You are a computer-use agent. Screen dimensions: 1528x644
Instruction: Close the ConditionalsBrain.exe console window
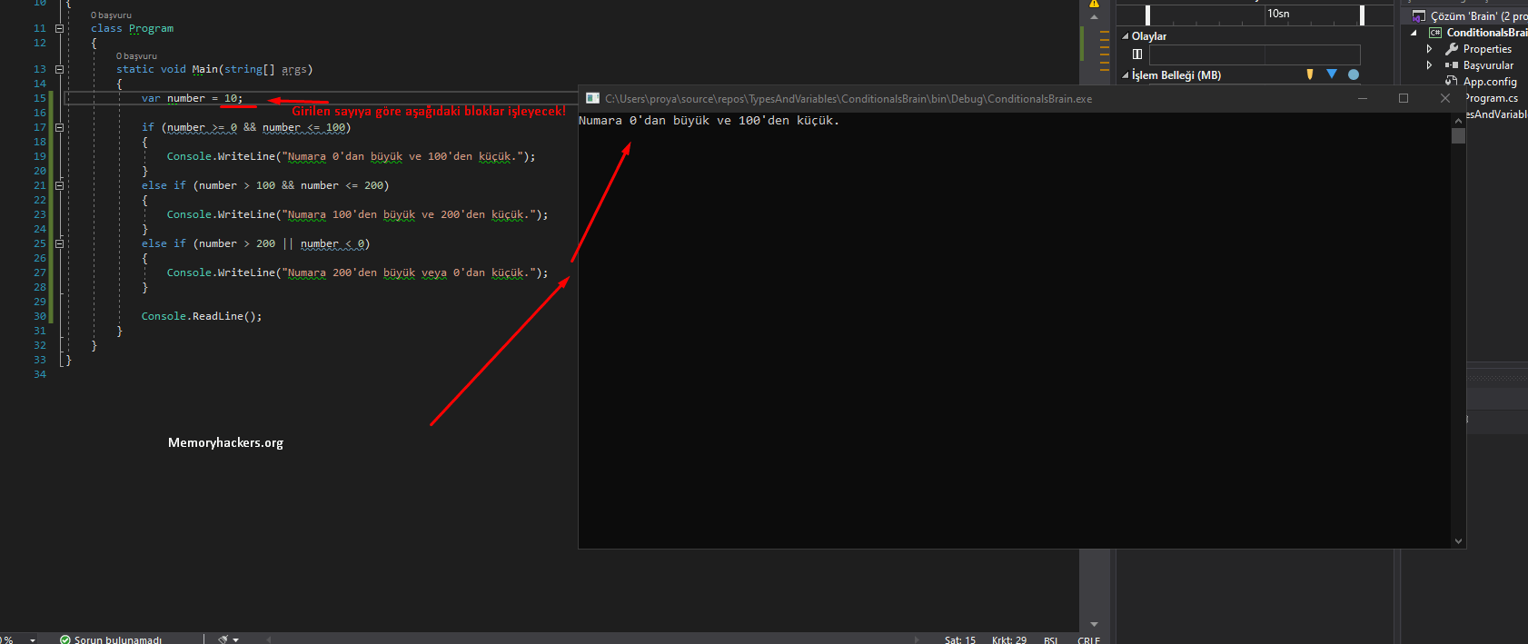pyautogui.click(x=1445, y=98)
